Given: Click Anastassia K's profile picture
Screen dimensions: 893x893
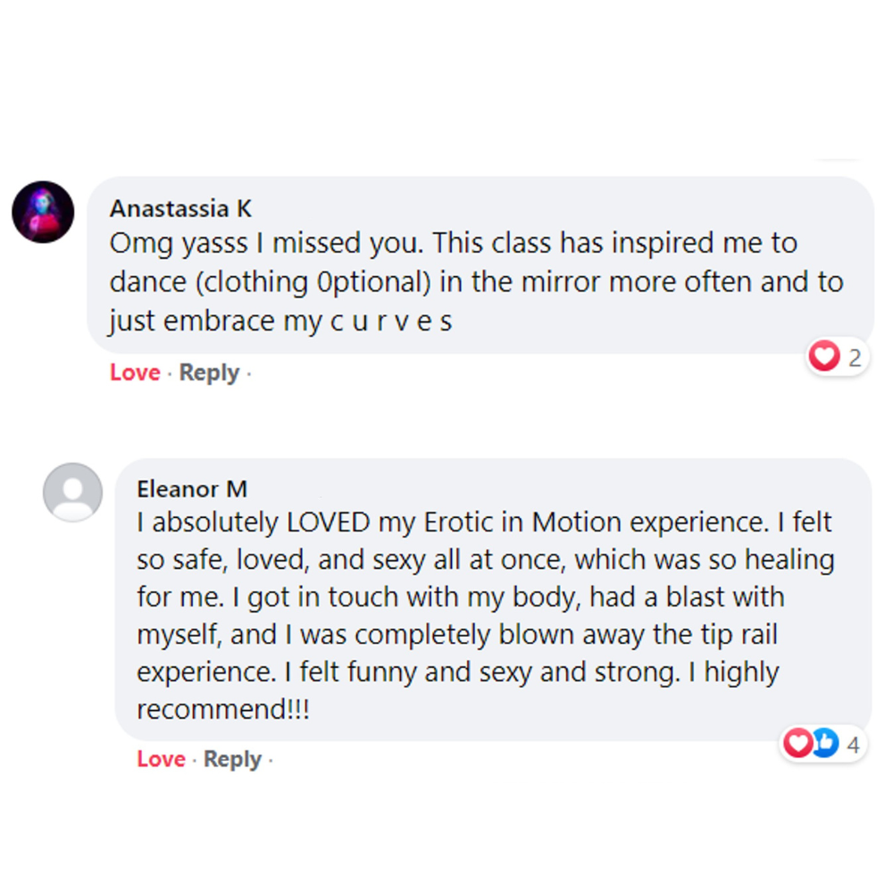Looking at the screenshot, I should click(43, 212).
